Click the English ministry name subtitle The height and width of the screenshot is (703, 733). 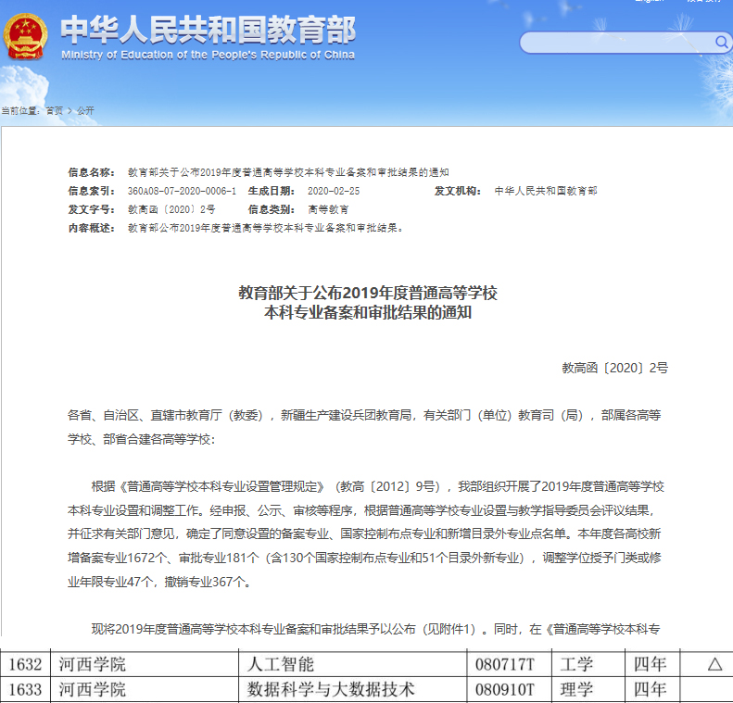click(208, 56)
